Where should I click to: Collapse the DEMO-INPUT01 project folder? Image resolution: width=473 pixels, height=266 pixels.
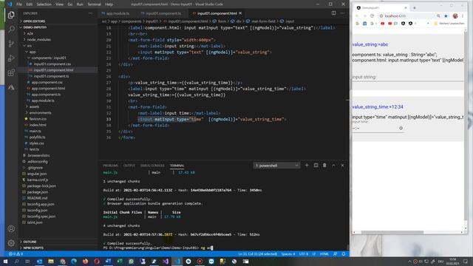tap(58, 27)
